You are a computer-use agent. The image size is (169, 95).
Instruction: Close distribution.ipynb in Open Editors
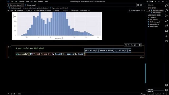[149, 10]
